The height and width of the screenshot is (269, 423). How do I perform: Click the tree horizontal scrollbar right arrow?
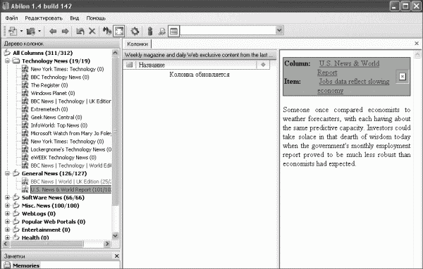coord(107,244)
